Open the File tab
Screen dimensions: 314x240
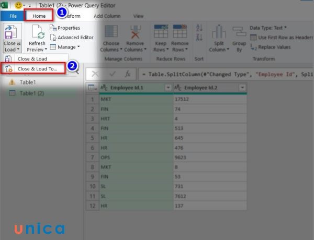(x=13, y=16)
